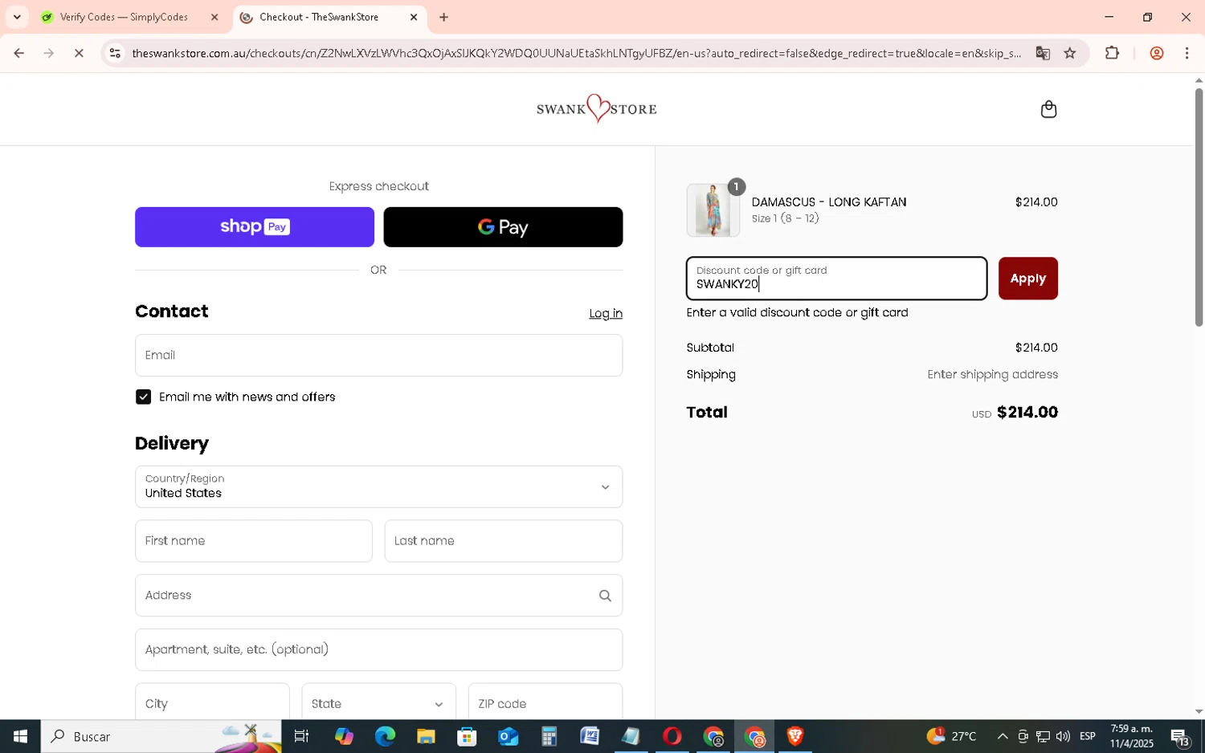This screenshot has height=753, width=1205.
Task: Focus the City field
Action: pos(212,703)
